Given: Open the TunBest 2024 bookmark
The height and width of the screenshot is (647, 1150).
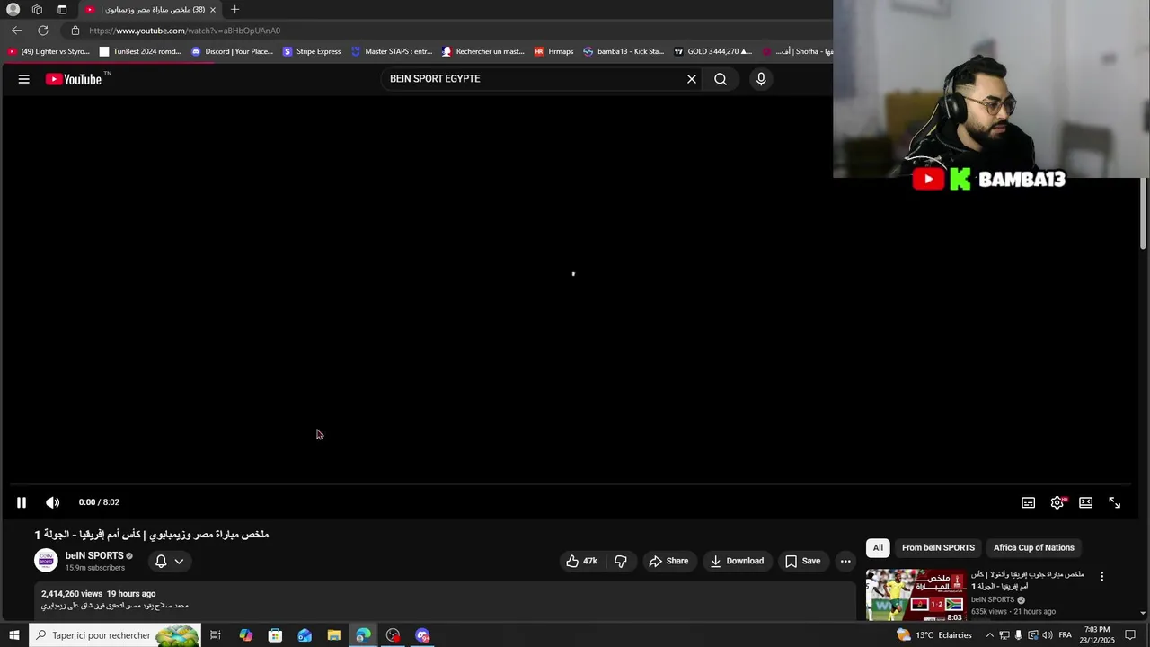Looking at the screenshot, I should (140, 51).
